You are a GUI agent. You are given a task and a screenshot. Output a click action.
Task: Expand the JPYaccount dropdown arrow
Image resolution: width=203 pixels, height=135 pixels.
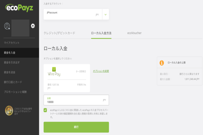(106, 15)
